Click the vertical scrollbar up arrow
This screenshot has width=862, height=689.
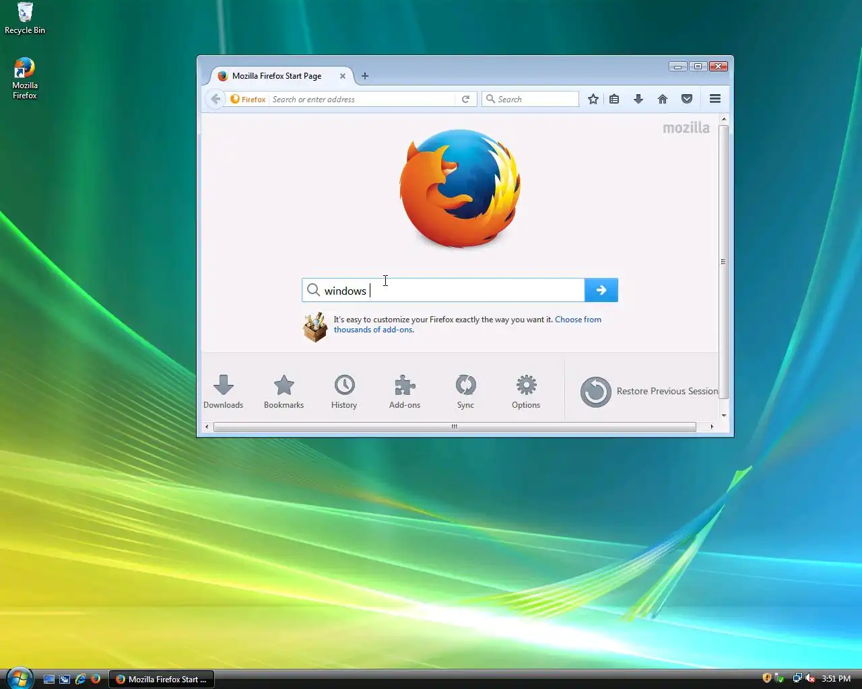click(724, 119)
